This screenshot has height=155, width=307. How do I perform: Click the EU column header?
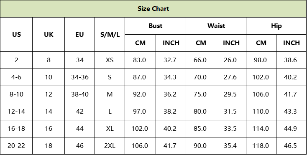point(80,35)
